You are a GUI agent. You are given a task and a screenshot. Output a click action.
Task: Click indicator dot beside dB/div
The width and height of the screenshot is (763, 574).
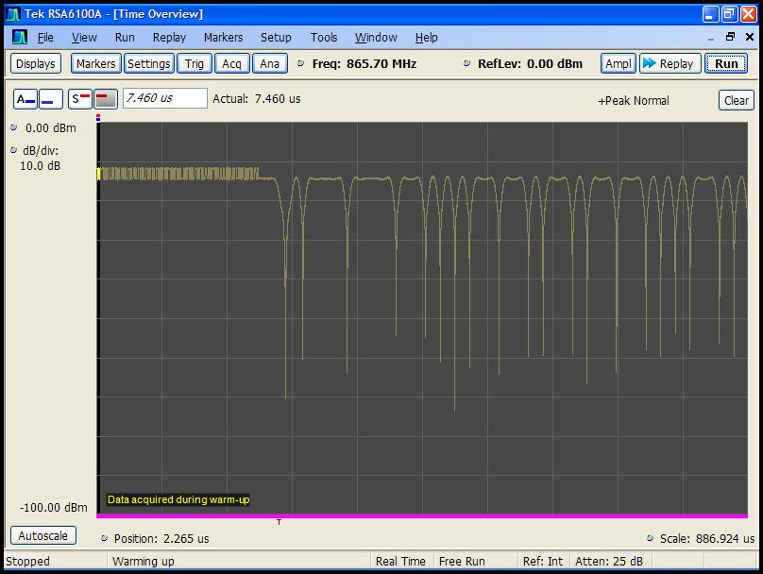13,150
